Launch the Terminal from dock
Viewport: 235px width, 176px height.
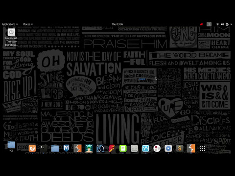coord(44,148)
